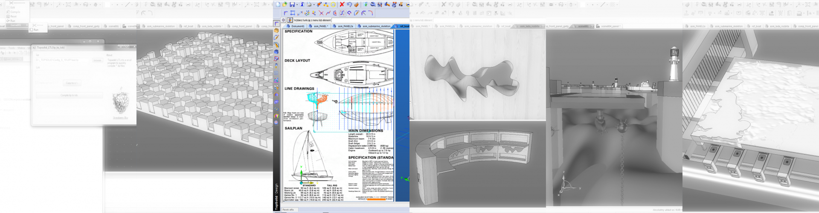Toggle the highlighted S-curve spline tool
The height and width of the screenshot is (213, 819).
point(342,13)
